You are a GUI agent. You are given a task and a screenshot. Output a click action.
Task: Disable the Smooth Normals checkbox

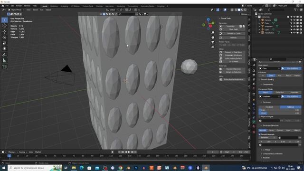[x=260, y=134]
